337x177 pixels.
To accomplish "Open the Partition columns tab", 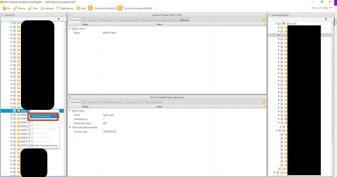I will coord(107,20).
